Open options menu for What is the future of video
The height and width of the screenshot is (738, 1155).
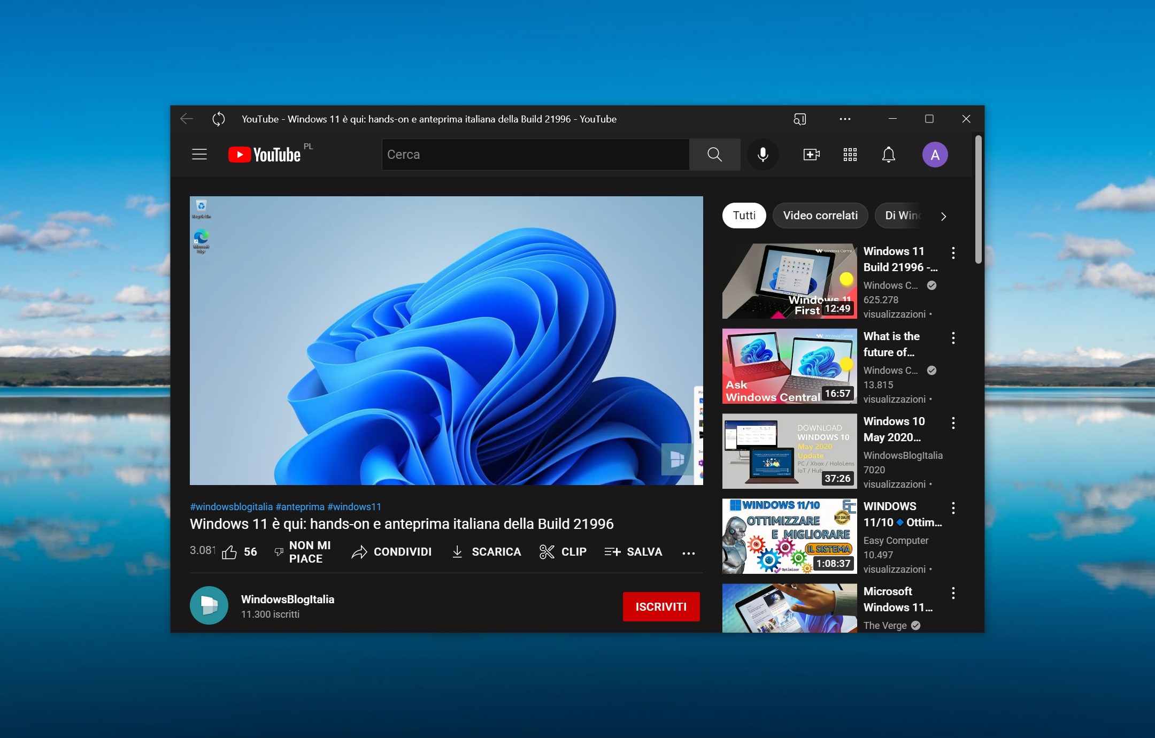(x=953, y=337)
